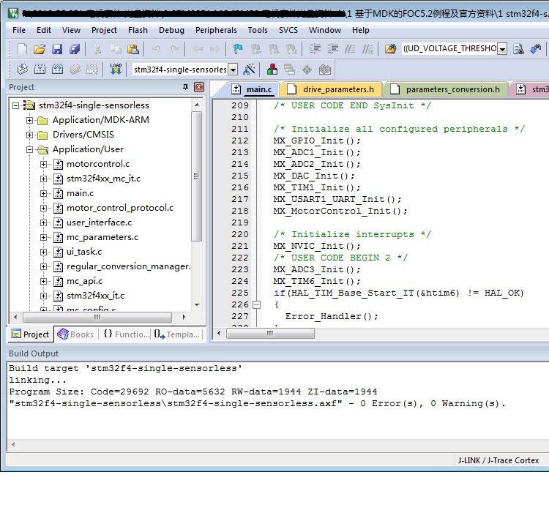
Task: Open the target selection dropdown arrow
Action: coord(233,70)
